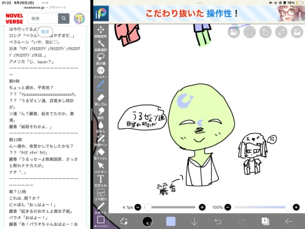Select the ブラシ brush tool
This screenshot has height=229, width=305.
[x=101, y=86]
